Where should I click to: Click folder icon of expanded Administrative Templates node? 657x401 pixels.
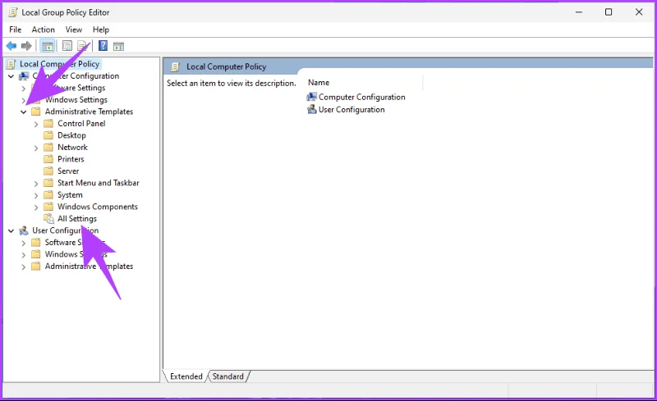point(36,112)
